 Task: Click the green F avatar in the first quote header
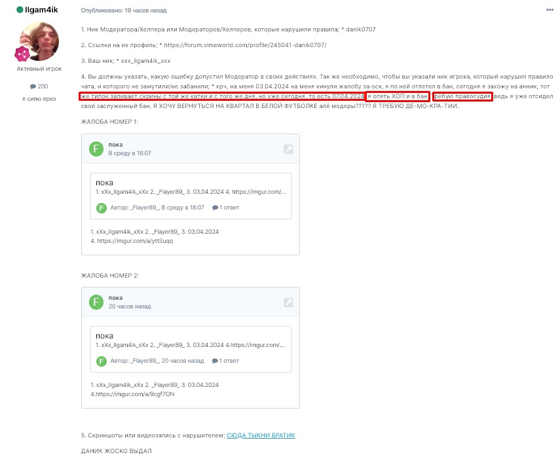pyautogui.click(x=96, y=149)
